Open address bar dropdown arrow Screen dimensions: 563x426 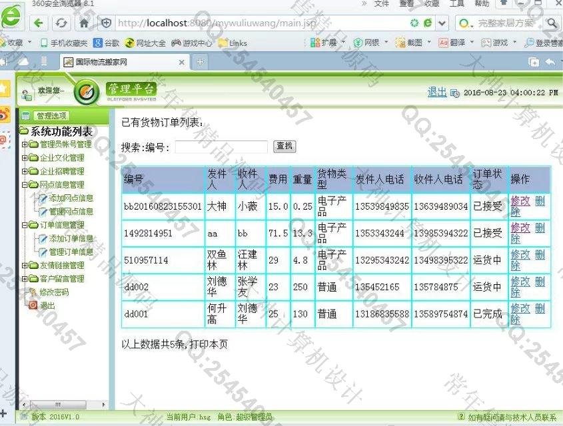click(x=442, y=23)
